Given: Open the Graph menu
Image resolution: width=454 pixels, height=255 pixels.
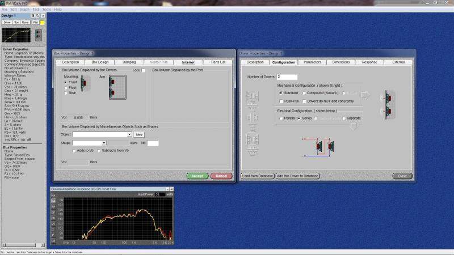Looking at the screenshot, I should [x=24, y=10].
